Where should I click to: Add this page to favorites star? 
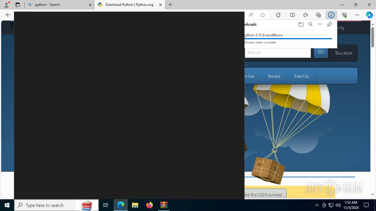click(263, 15)
